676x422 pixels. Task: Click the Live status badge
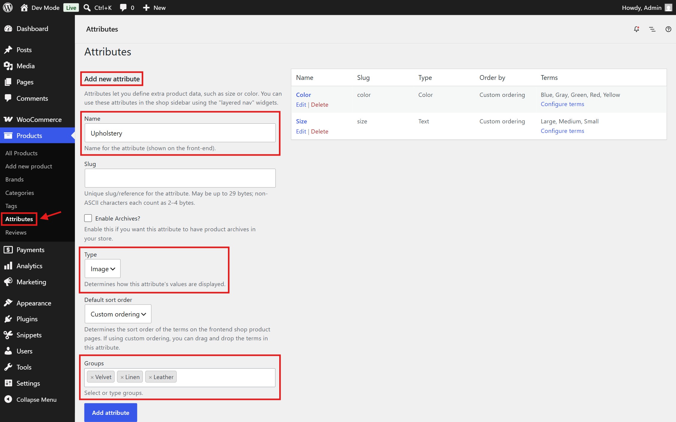pyautogui.click(x=71, y=8)
